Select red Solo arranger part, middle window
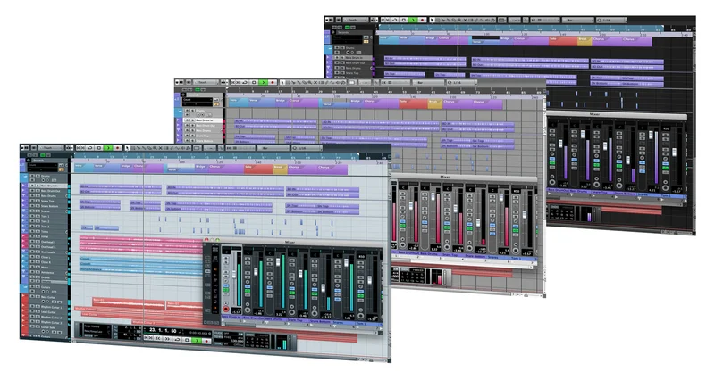The image size is (715, 380). pos(414,104)
